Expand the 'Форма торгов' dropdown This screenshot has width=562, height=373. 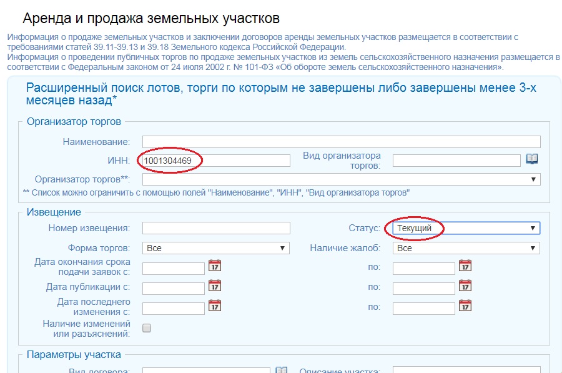[x=215, y=248]
